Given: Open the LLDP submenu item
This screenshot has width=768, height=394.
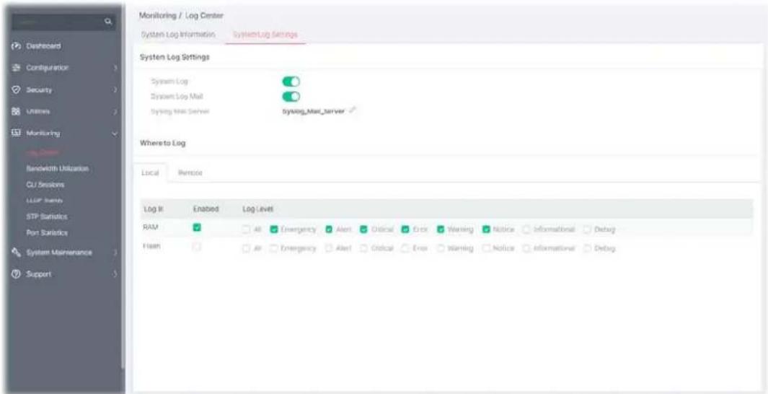Looking at the screenshot, I should 44,201.
